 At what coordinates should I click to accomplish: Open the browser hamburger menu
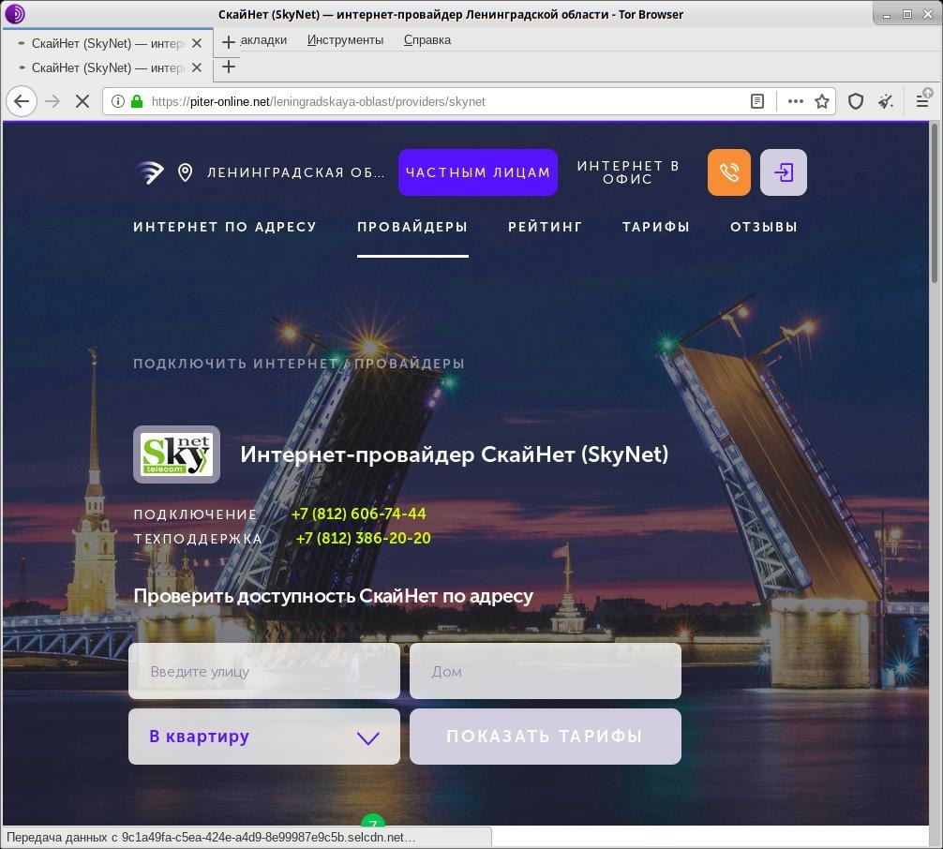tap(922, 101)
